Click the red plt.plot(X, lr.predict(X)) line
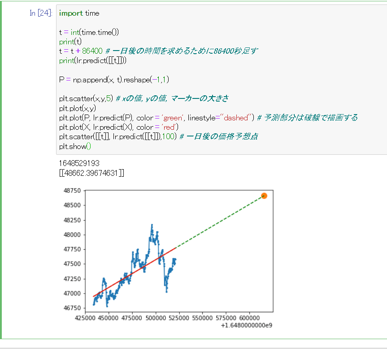Screen dimensions: 387x349 (x=119, y=128)
